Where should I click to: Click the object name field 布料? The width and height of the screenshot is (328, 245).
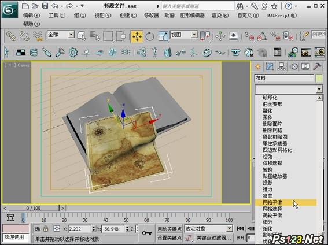click(285, 78)
